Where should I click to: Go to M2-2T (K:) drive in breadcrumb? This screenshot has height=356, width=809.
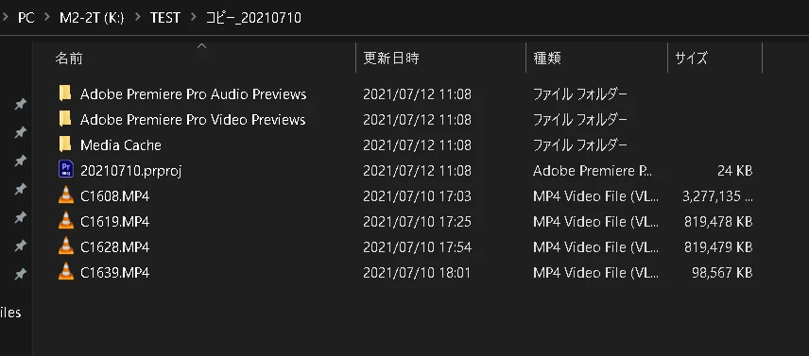click(92, 18)
